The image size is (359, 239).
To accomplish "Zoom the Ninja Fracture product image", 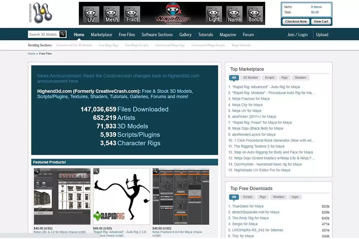I will [x=155, y=171].
